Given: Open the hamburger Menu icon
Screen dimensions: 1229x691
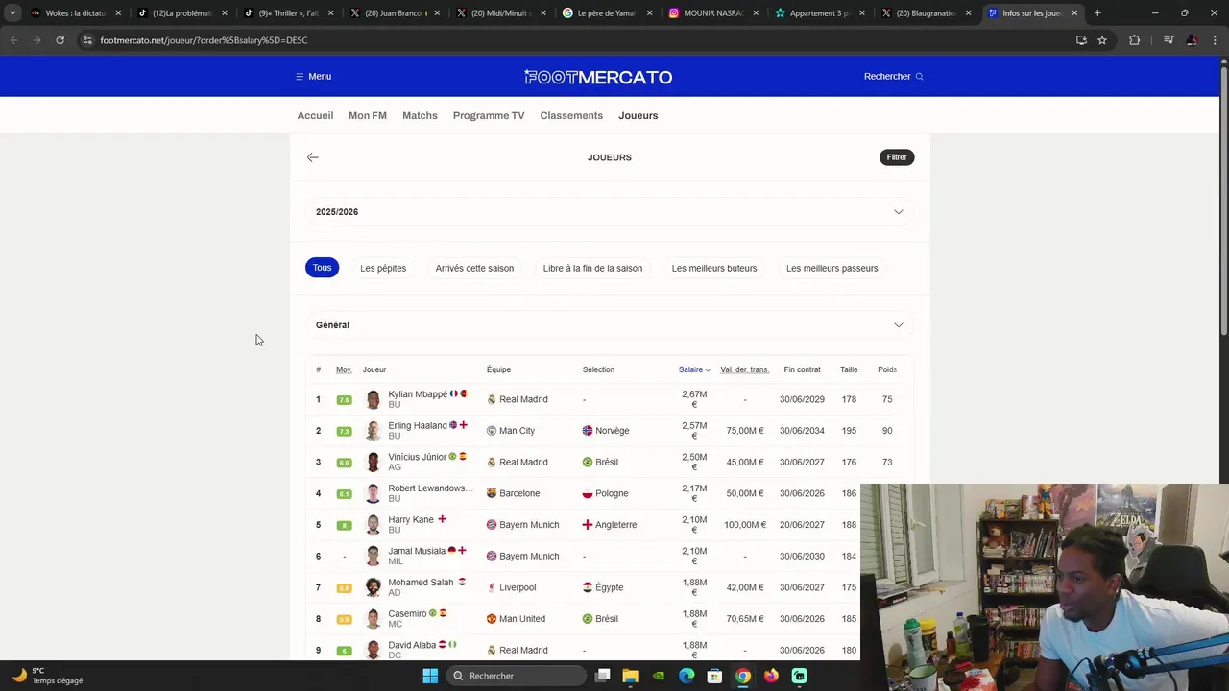Looking at the screenshot, I should coord(300,77).
